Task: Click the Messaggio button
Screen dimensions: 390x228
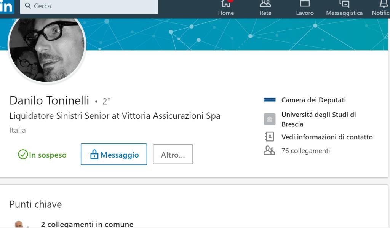Action: click(113, 154)
